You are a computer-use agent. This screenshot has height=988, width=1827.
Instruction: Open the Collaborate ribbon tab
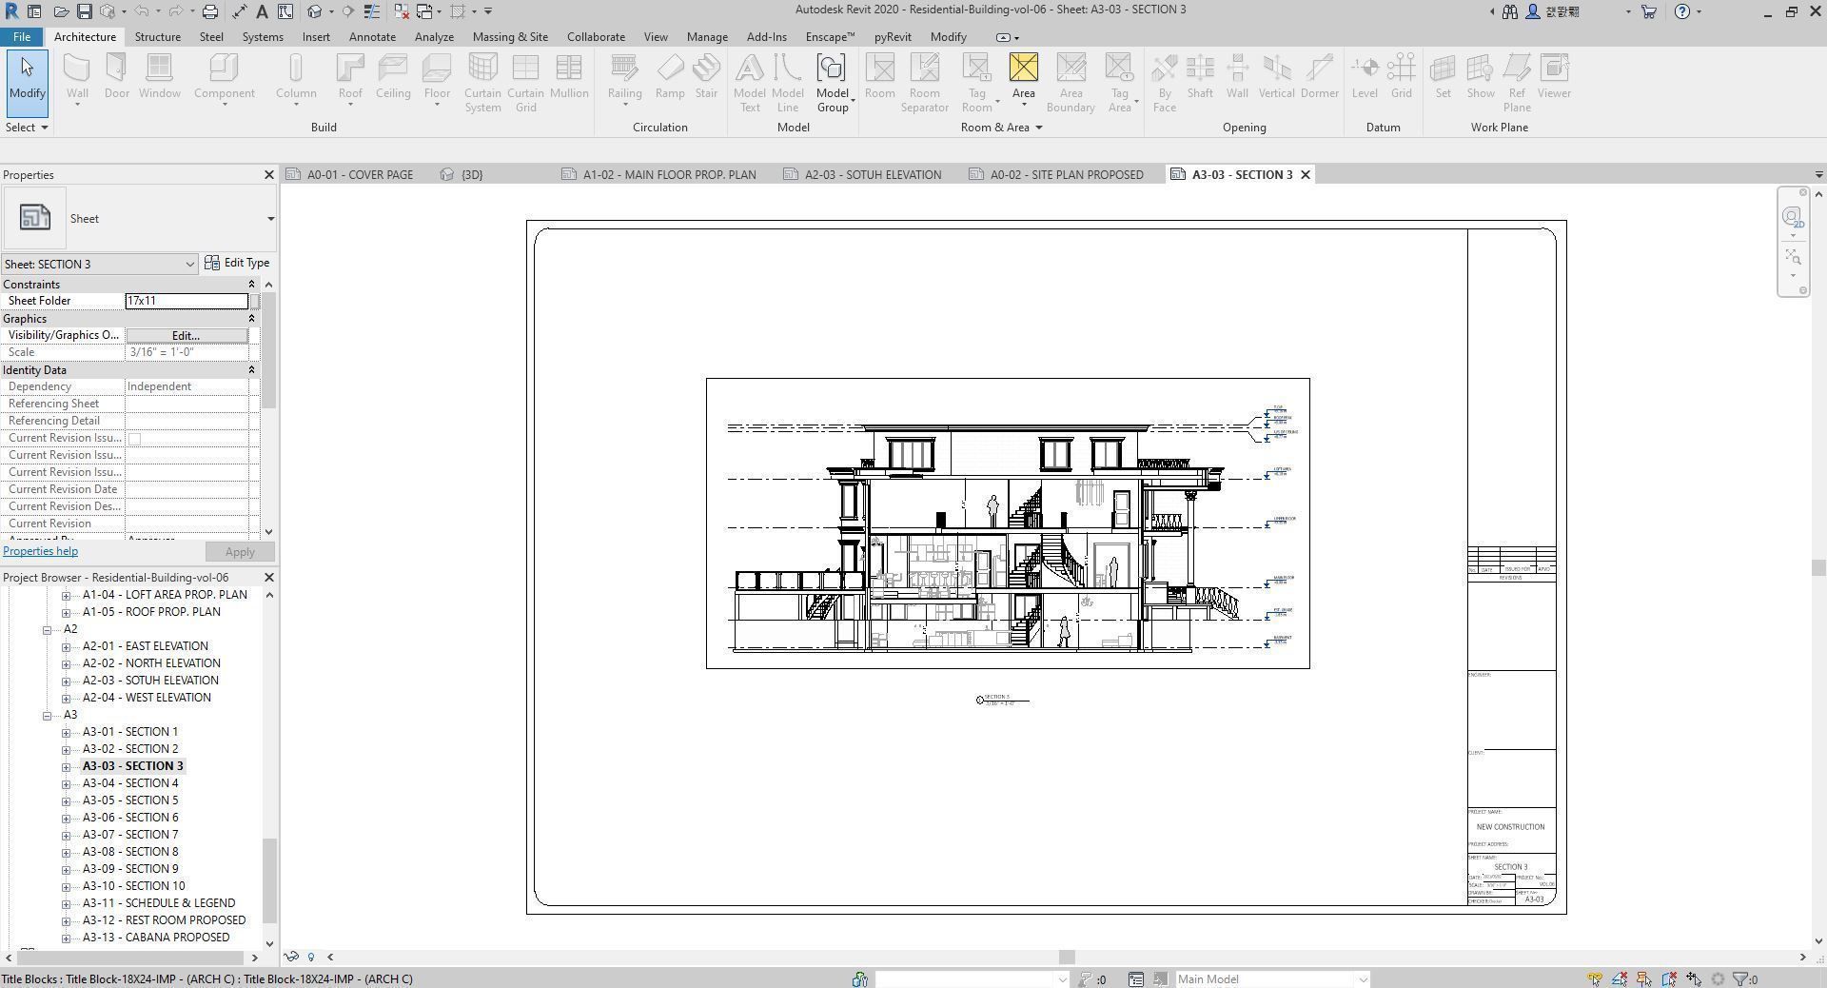tap(596, 37)
